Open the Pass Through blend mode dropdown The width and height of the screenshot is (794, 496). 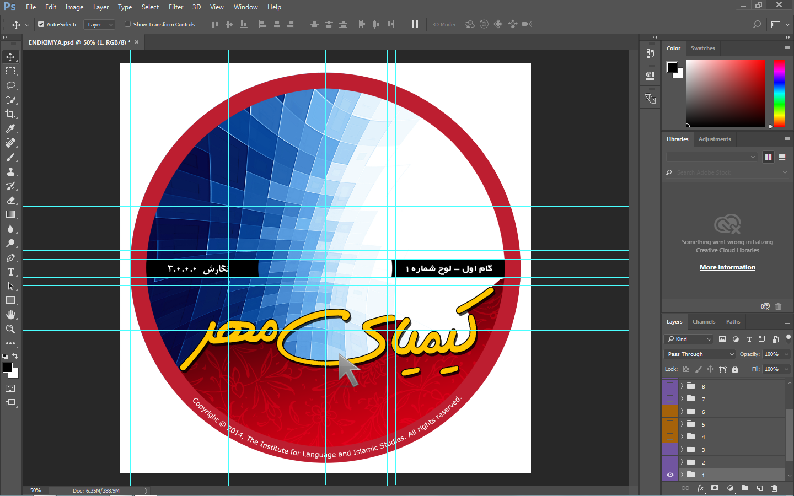pyautogui.click(x=700, y=354)
